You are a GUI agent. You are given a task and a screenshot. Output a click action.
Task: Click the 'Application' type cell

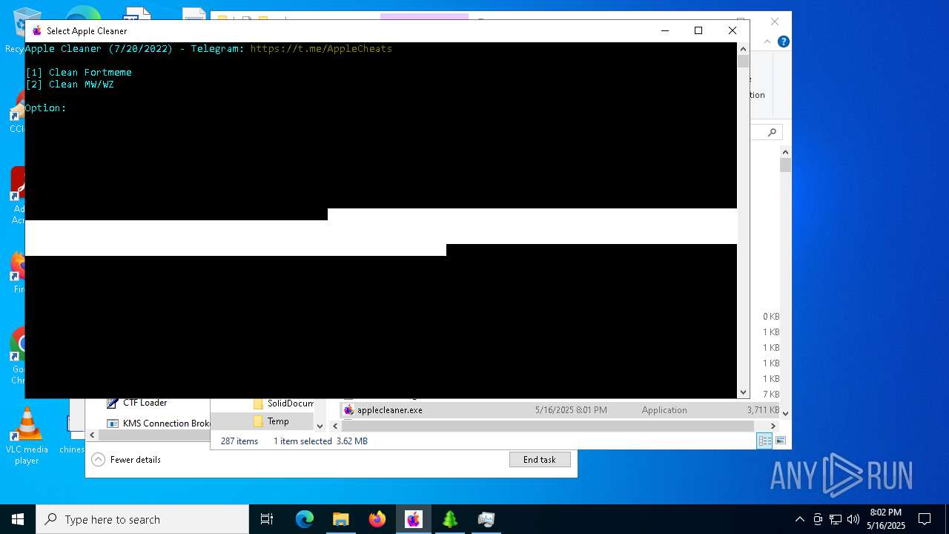coord(664,410)
